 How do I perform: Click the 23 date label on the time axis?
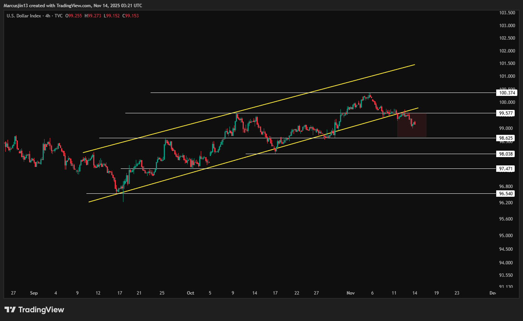(x=457, y=293)
